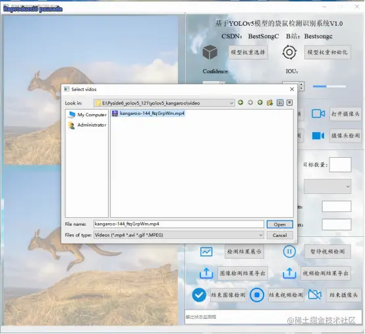Viewport: 365px width, 334px height.
Task: Go to parent directory with up arrow
Action: [260, 102]
